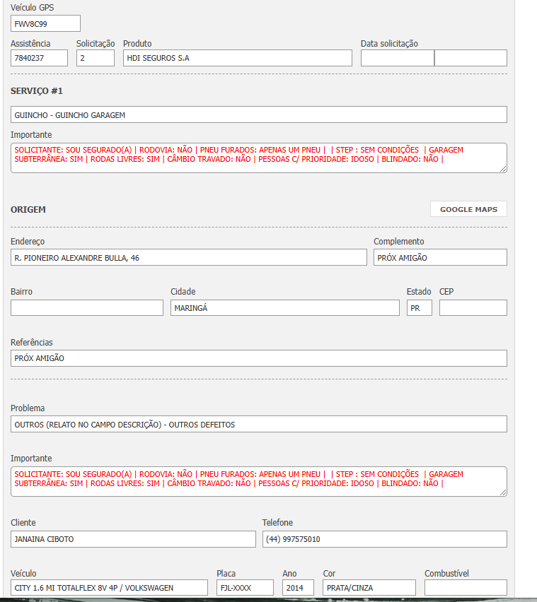
Task: Select the Cliente name field
Action: pyautogui.click(x=133, y=539)
